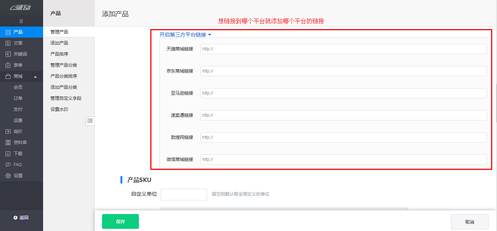Click the 关键词 icon in the left sidebar

pyautogui.click(x=8, y=54)
